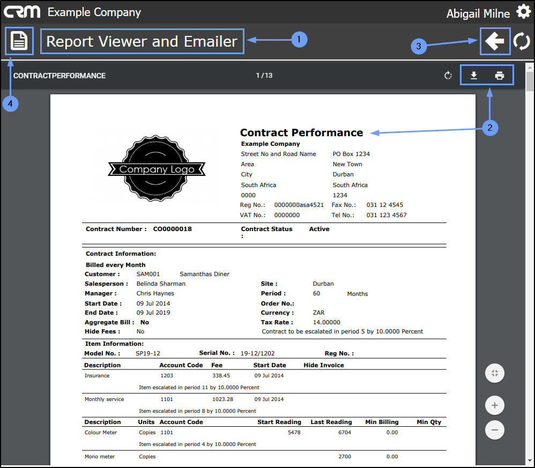Click the Company Logo image

point(157,169)
